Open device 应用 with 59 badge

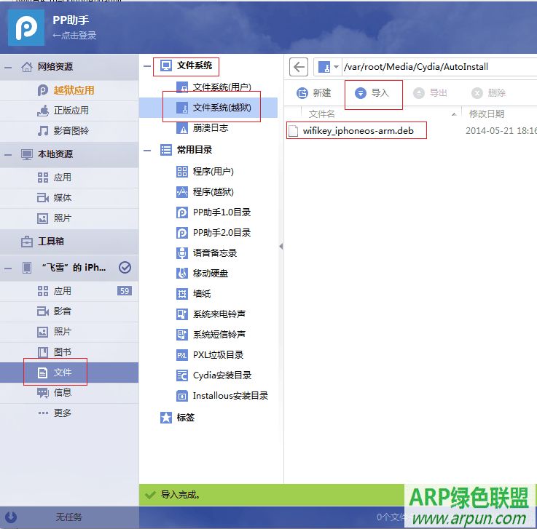pyautogui.click(x=69, y=291)
